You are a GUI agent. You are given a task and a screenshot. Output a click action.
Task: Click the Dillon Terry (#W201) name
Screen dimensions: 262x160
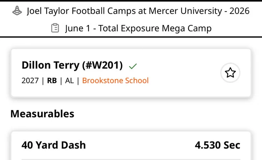pos(72,65)
